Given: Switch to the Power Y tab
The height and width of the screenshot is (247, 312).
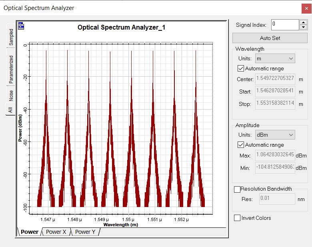Looking at the screenshot, I should pos(85,232).
